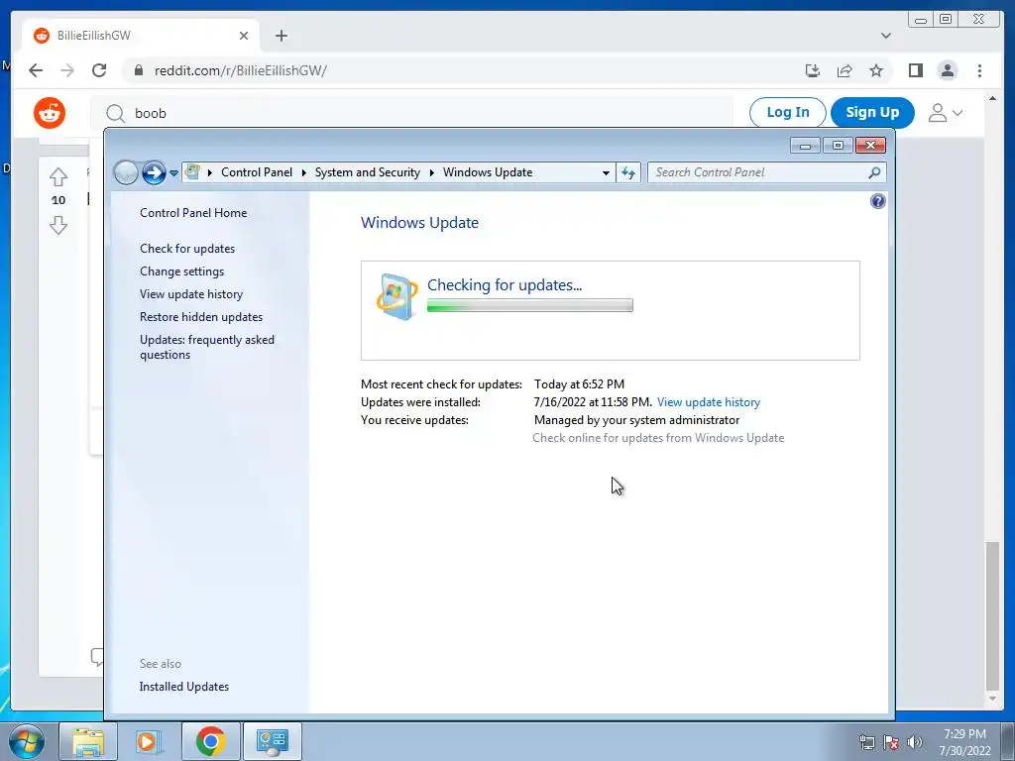Expand arrow after System and Security

(432, 172)
